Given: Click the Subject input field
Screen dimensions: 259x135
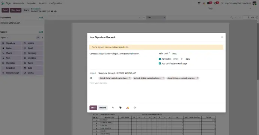Looking at the screenshot, I should 161,73.
